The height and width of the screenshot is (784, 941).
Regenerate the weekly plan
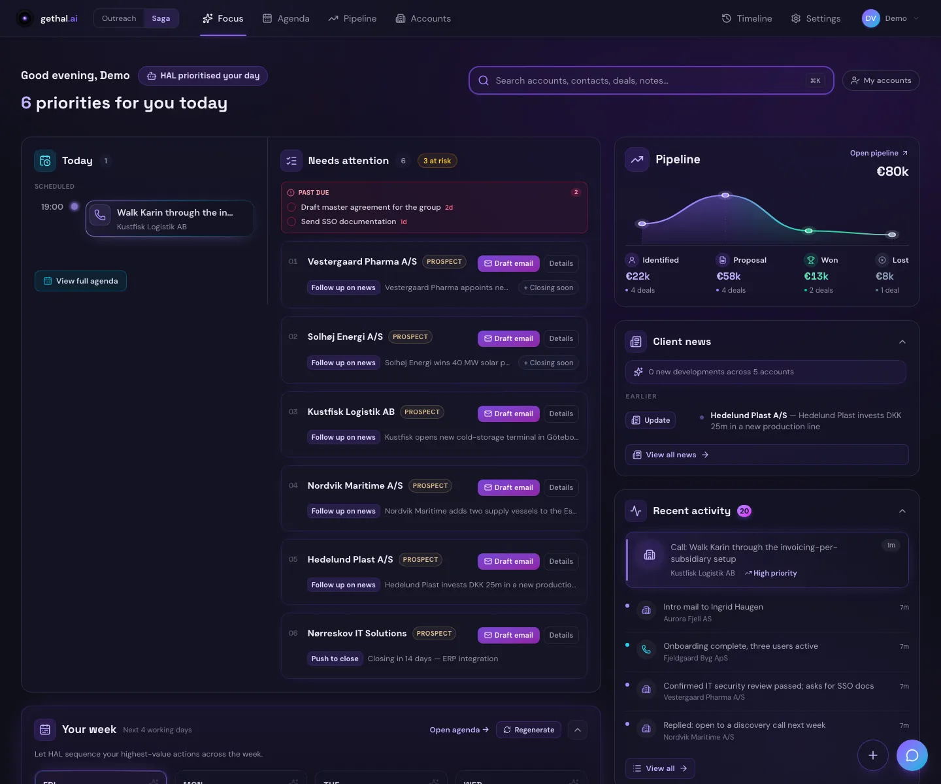click(x=529, y=730)
